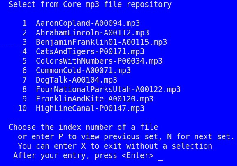Viewport: 237px width, 166px height.
Task: Select AaronCopland-A00094.mp3 file entry
Action: tap(88, 23)
